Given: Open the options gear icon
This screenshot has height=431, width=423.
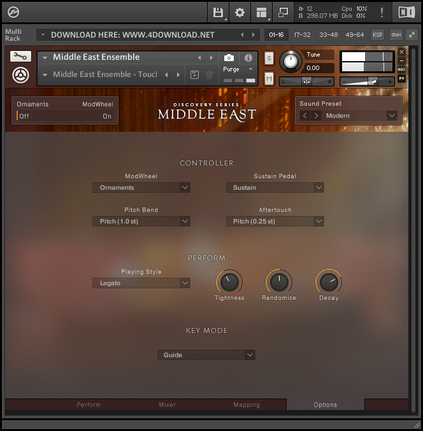Looking at the screenshot, I should point(240,12).
